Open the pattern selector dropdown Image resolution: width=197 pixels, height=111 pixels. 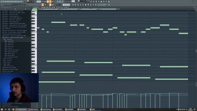pyautogui.click(x=66, y=5)
